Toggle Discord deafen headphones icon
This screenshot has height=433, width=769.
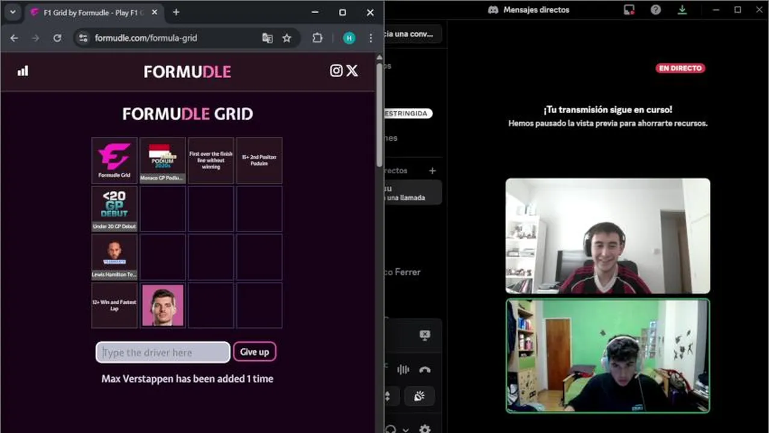pyautogui.click(x=392, y=429)
